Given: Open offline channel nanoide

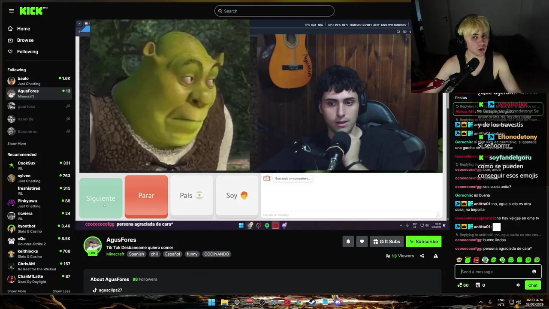Looking at the screenshot, I should click(x=39, y=119).
